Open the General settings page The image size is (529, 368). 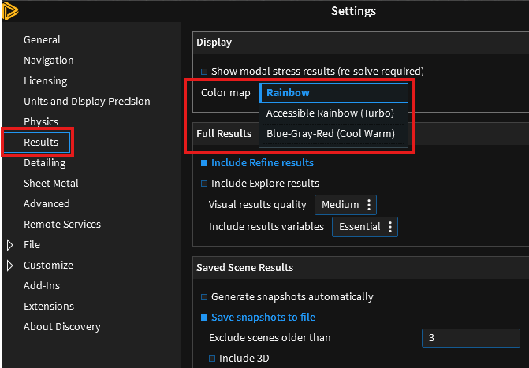pos(42,40)
